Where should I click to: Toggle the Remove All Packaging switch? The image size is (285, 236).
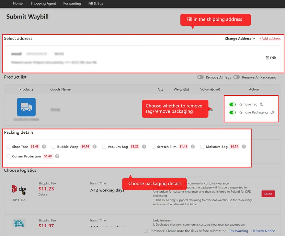[237, 77]
